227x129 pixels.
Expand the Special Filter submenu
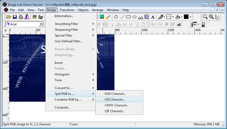tap(71, 35)
